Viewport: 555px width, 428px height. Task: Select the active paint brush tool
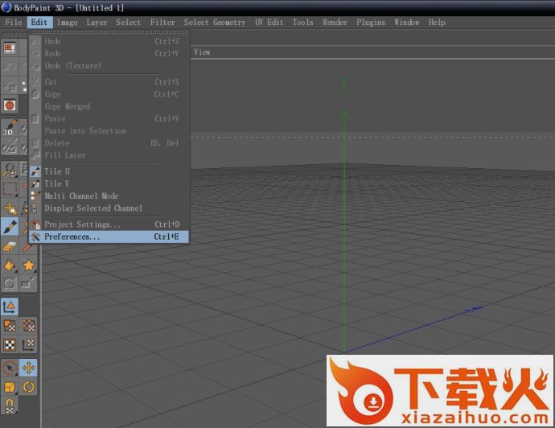(x=10, y=227)
